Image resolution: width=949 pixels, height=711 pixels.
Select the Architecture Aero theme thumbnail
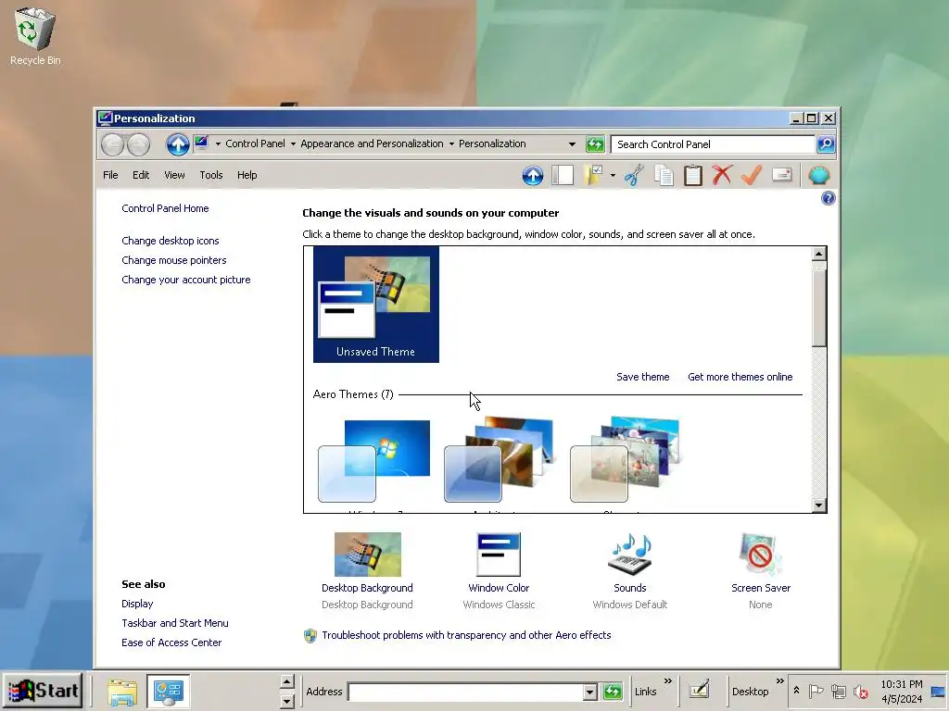tap(500, 461)
